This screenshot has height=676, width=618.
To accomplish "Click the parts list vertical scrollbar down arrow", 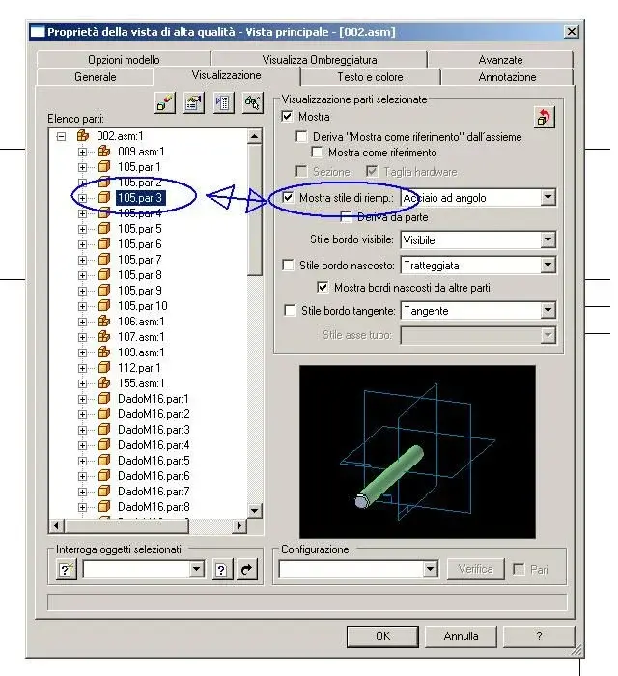I will click(255, 511).
